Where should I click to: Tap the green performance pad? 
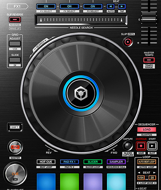point(69,181)
